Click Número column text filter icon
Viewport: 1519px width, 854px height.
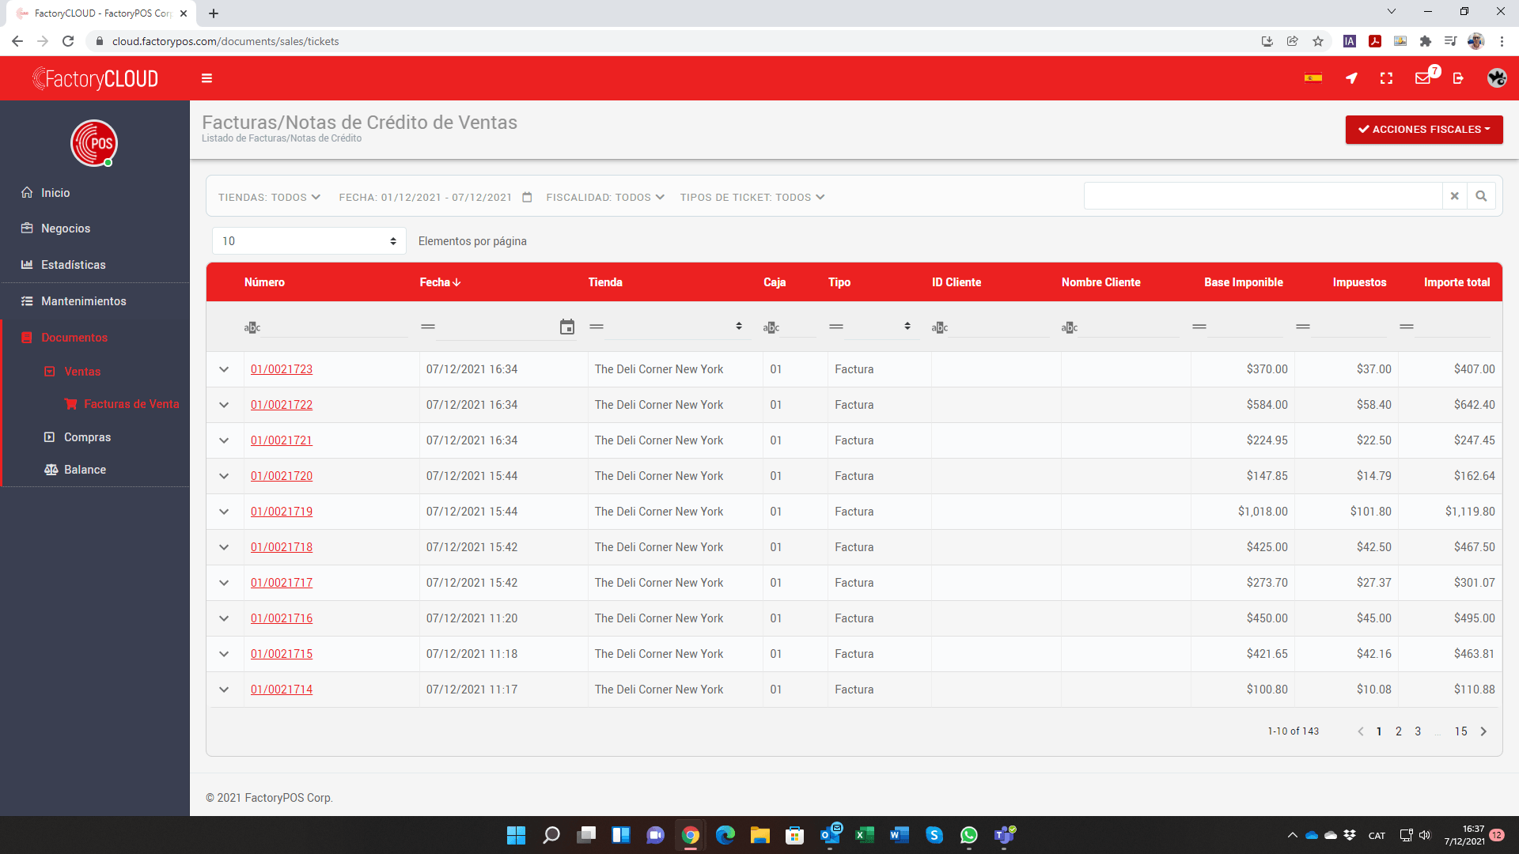pos(252,327)
